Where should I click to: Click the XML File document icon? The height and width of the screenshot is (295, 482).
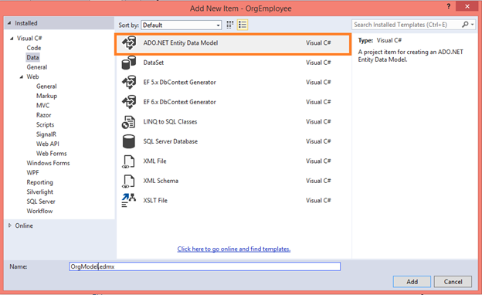click(128, 161)
